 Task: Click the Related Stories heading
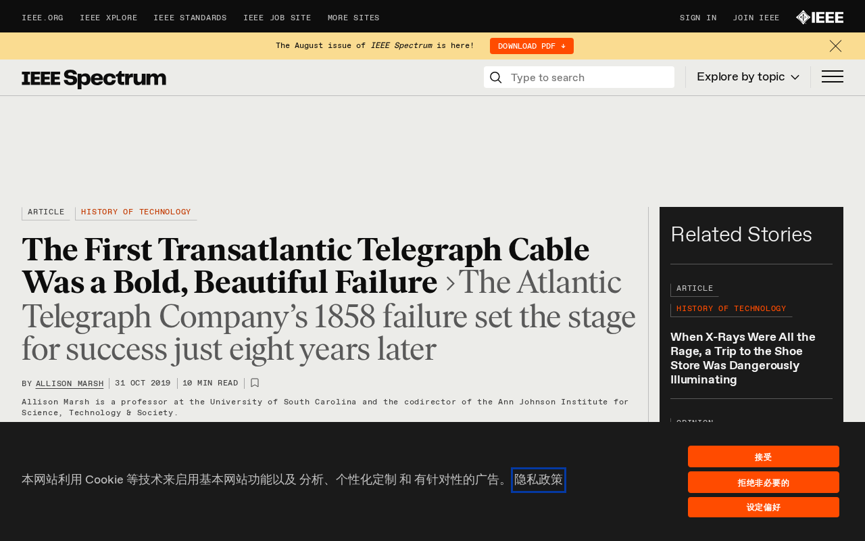(741, 235)
